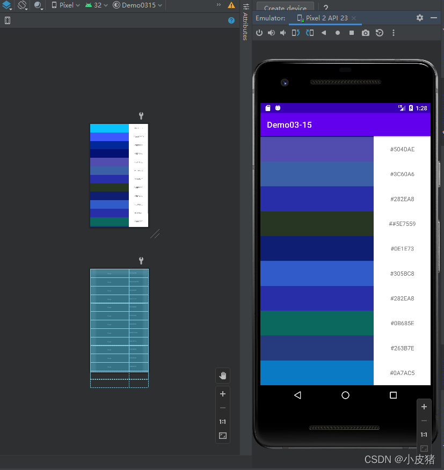Reset design zoom to 1:1

click(x=223, y=422)
